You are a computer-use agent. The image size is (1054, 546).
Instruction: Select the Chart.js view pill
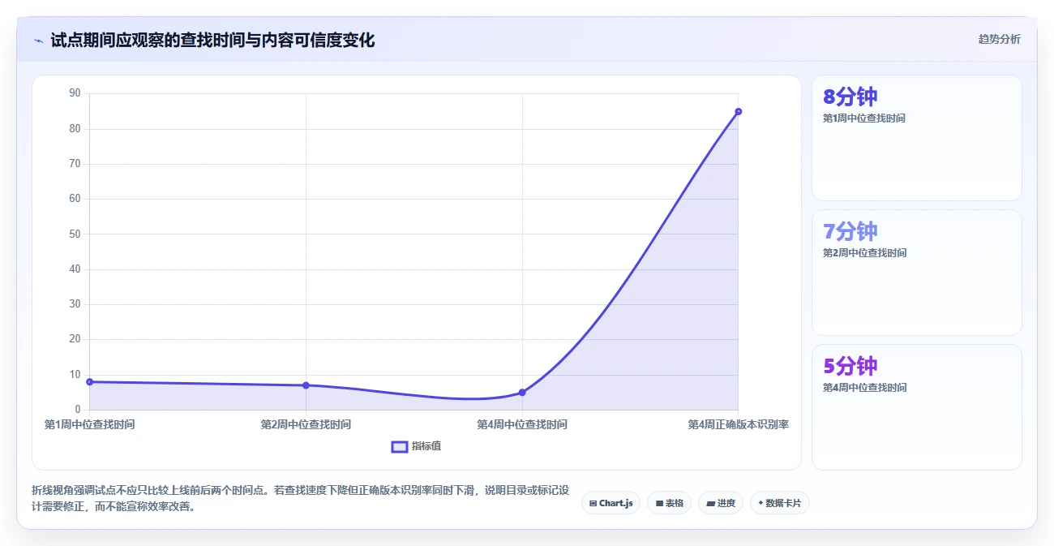(611, 503)
